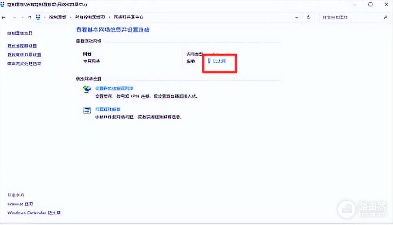The image size is (393, 225).
Task: Open 控制面板主页 in the left pane
Action: 20,33
